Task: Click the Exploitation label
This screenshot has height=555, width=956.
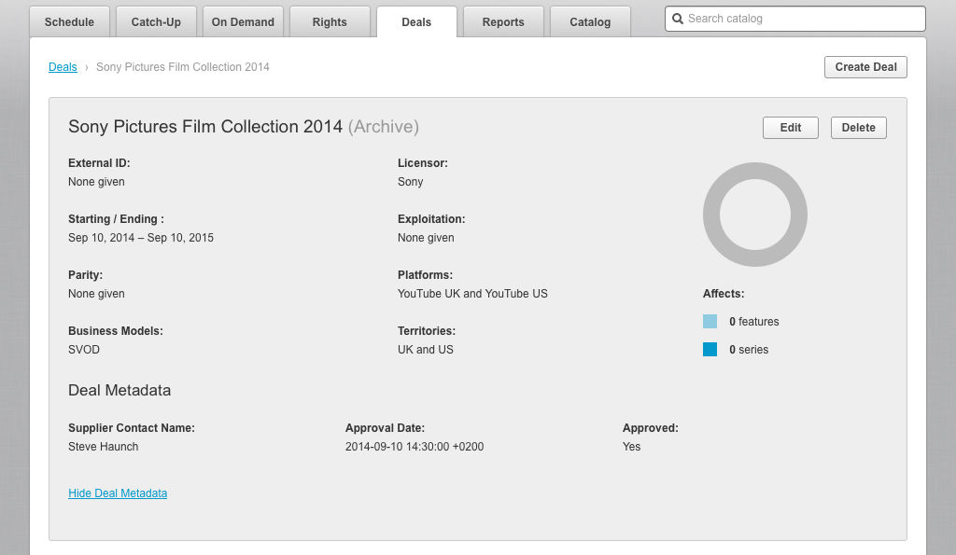Action: pos(431,218)
